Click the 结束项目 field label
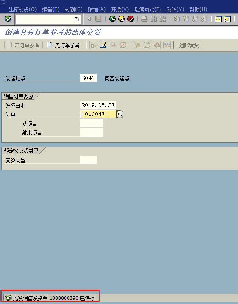 [32, 133]
